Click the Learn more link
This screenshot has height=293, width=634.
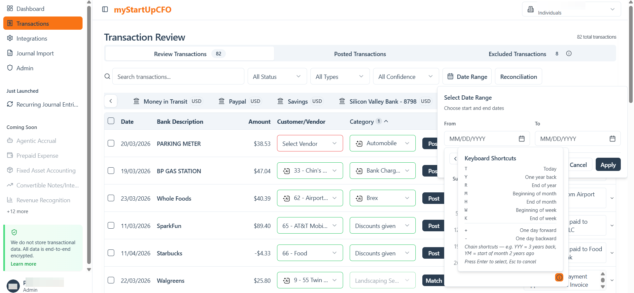(x=23, y=264)
